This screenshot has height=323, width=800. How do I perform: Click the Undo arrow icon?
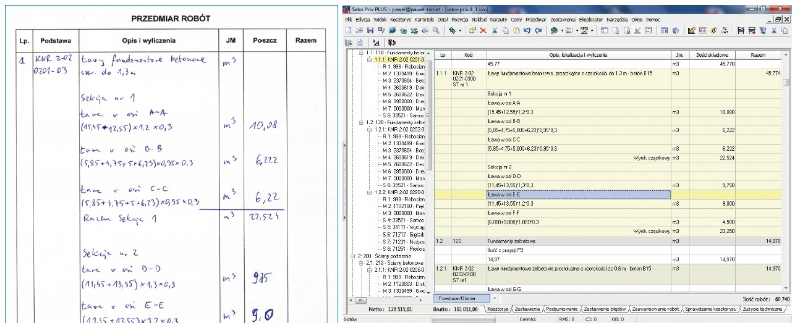pos(527,30)
